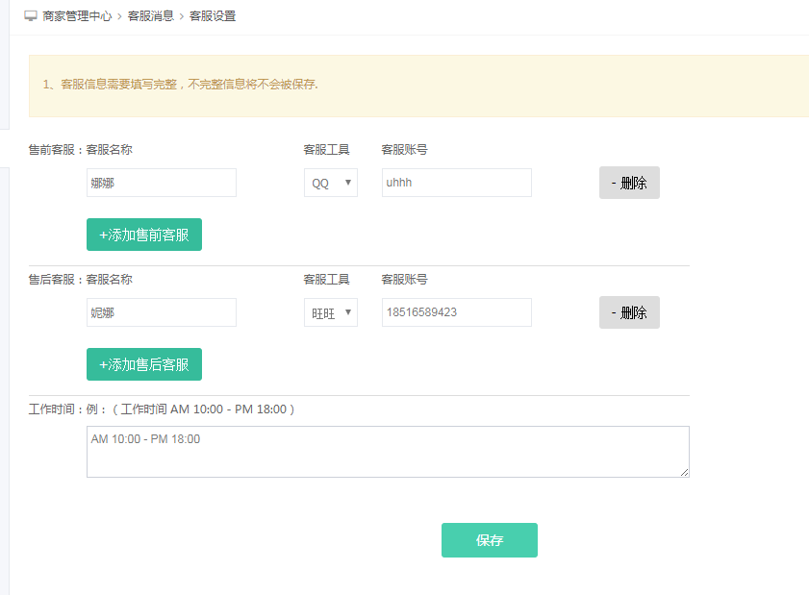Delete the pre-sales agent 娜娜 row
The image size is (809, 595).
tap(629, 183)
